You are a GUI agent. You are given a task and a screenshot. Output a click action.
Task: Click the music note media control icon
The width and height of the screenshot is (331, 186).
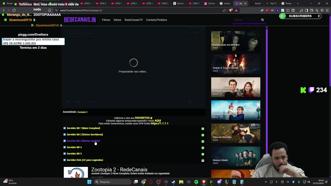pos(301,10)
